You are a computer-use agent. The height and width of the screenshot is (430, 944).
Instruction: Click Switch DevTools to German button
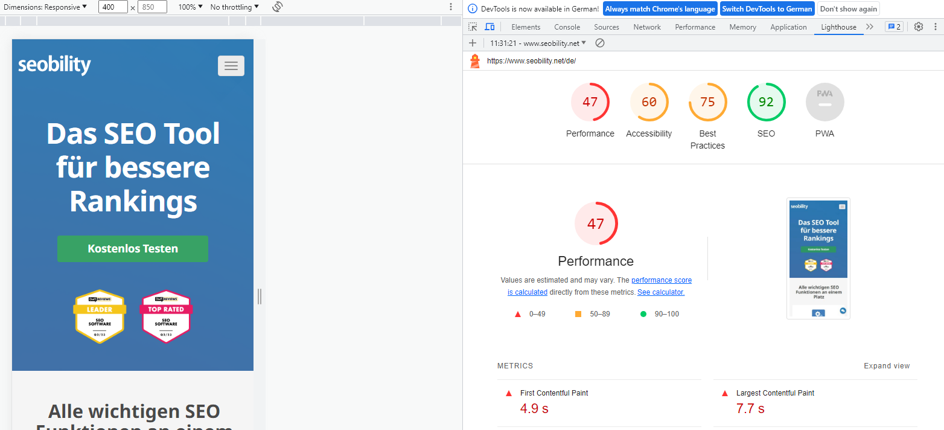coord(767,9)
